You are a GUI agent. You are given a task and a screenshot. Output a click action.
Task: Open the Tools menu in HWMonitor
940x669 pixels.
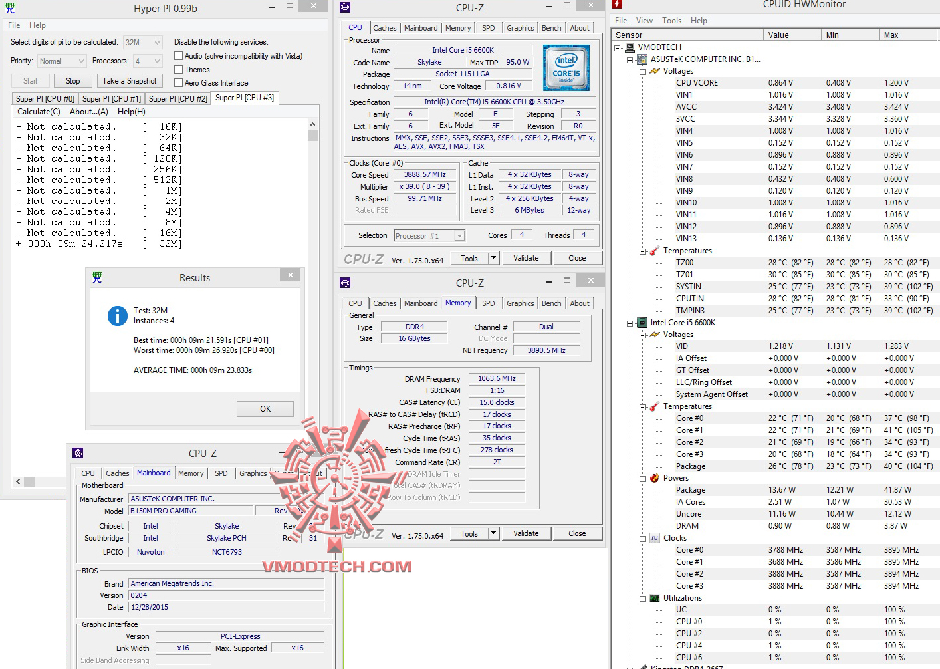click(671, 21)
